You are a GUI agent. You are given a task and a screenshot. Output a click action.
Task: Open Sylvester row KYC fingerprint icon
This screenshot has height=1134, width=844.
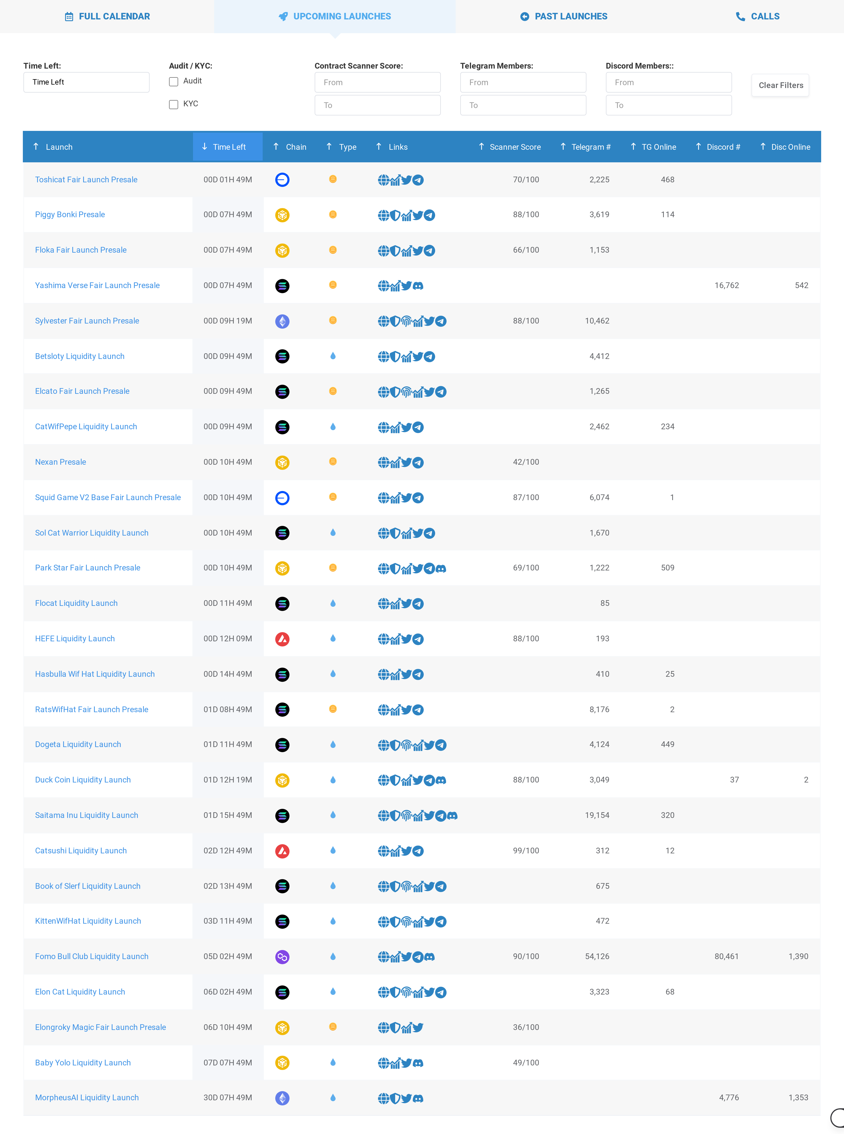(407, 321)
